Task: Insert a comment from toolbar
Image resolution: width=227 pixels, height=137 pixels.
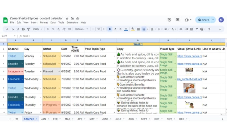Action: coord(186,29)
